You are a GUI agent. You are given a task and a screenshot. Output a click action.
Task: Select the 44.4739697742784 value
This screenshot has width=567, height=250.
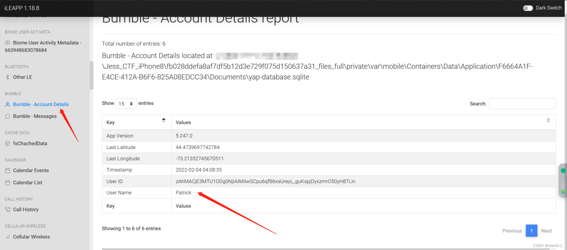pyautogui.click(x=198, y=147)
